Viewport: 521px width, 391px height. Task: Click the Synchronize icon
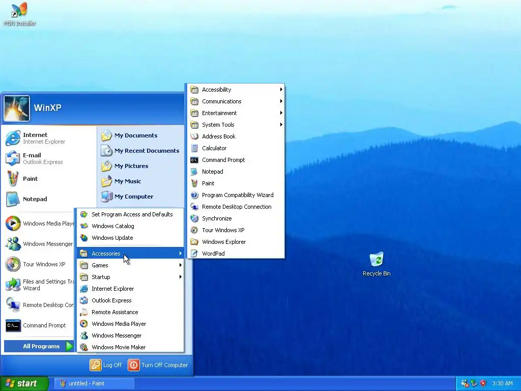click(x=194, y=218)
